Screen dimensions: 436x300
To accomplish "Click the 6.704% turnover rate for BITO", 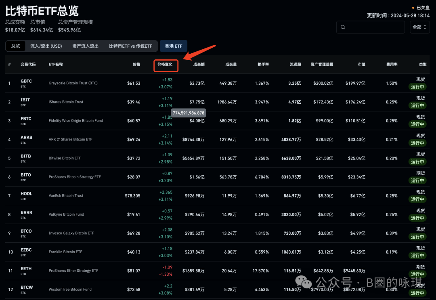I will click(x=262, y=177).
